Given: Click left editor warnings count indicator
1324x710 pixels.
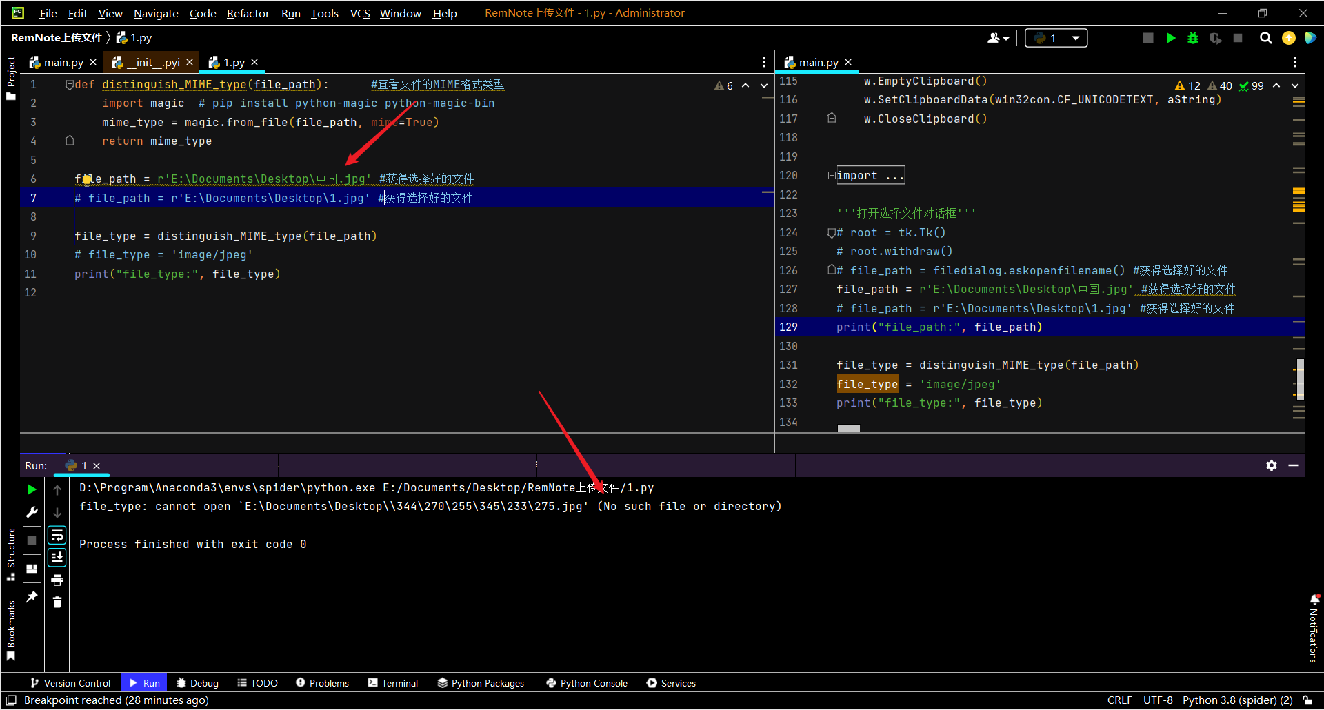Looking at the screenshot, I should click(x=724, y=85).
